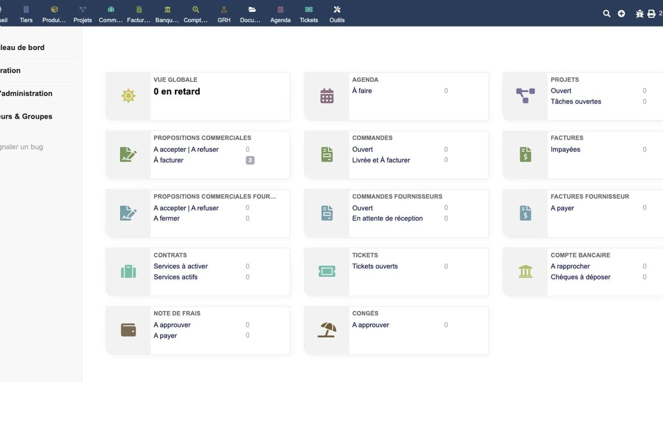Open the Banques menu in top bar
The image size is (663, 422).
coord(167,14)
